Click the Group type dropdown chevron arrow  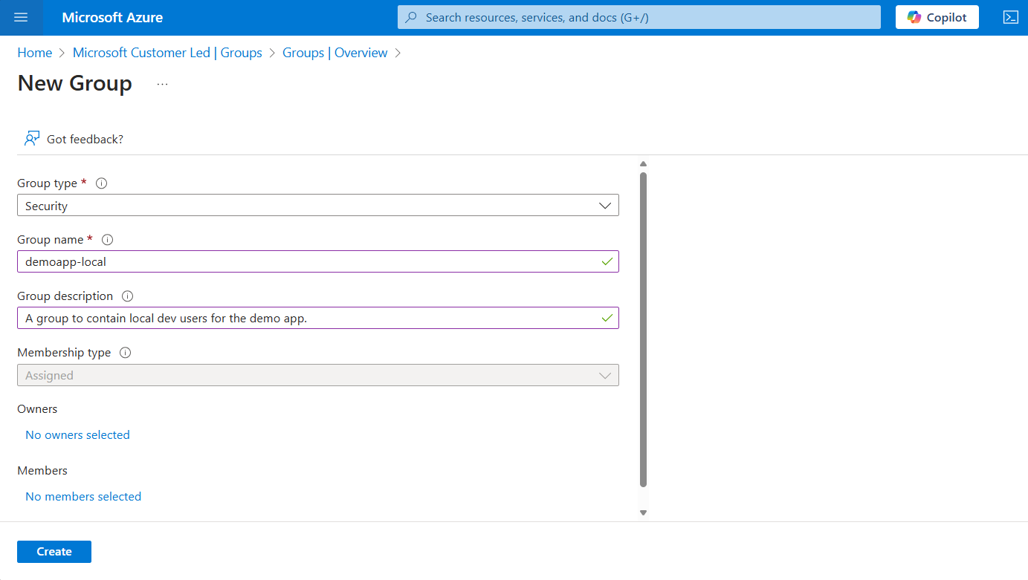pyautogui.click(x=604, y=205)
